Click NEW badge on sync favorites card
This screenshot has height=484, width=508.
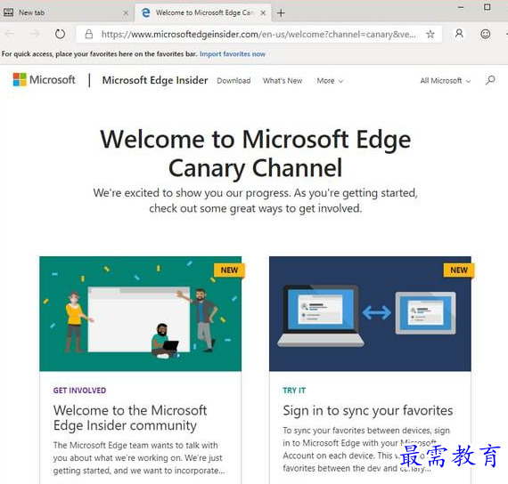[459, 270]
